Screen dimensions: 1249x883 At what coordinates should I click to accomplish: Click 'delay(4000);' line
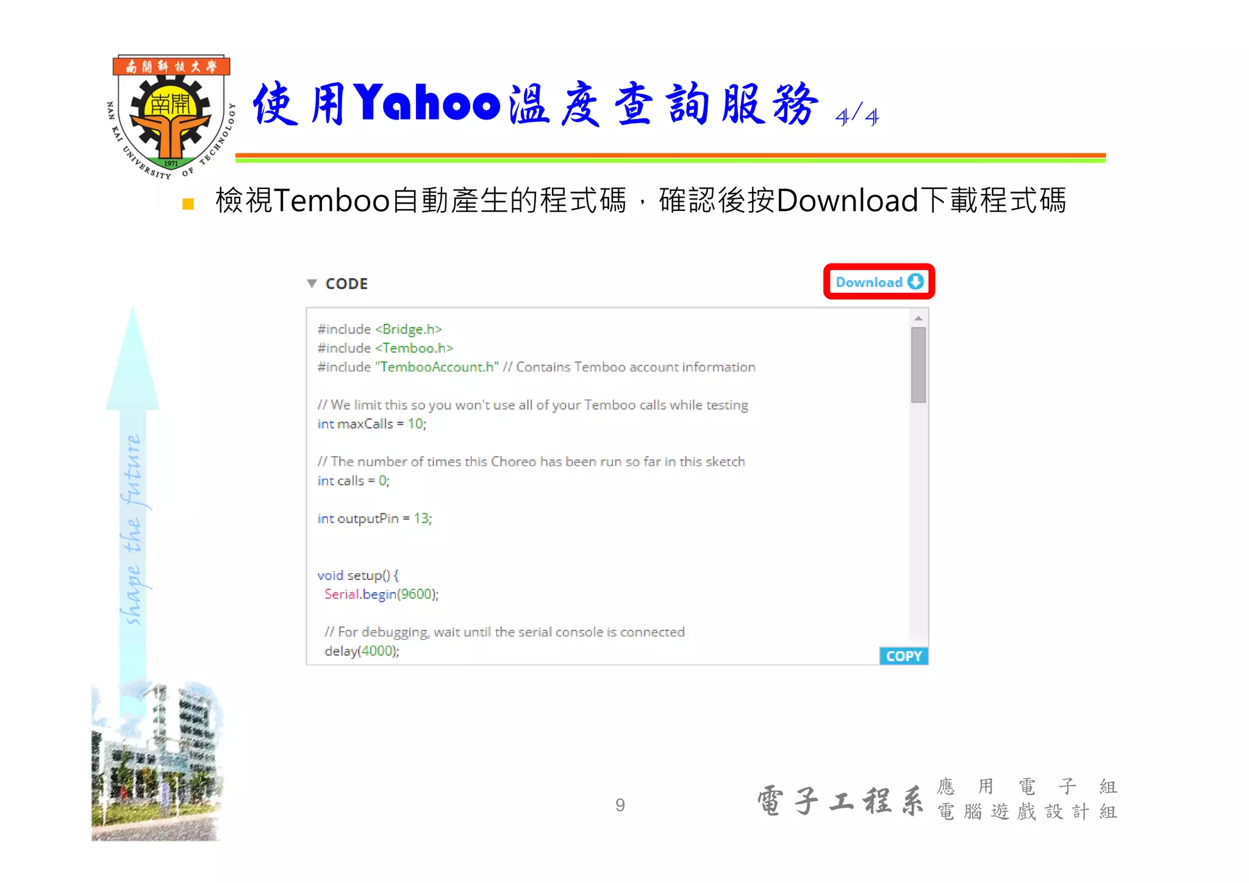[x=362, y=651]
